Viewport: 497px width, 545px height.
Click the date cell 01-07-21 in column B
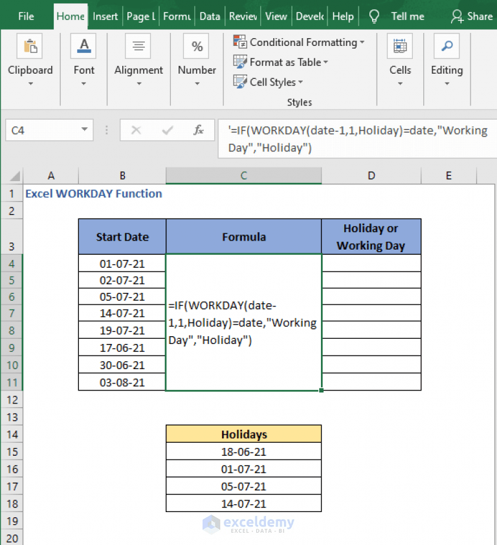click(122, 264)
